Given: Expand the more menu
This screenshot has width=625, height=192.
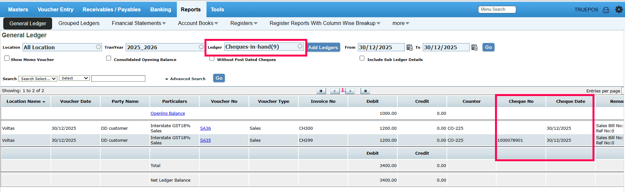Looking at the screenshot, I should (x=401, y=23).
